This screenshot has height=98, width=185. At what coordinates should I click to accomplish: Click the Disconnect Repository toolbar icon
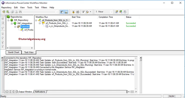[x=8, y=12]
